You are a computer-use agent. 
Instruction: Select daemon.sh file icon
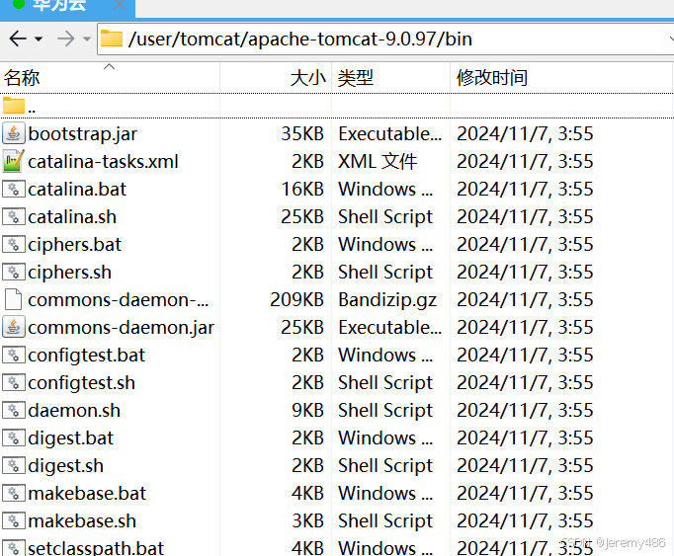click(13, 411)
